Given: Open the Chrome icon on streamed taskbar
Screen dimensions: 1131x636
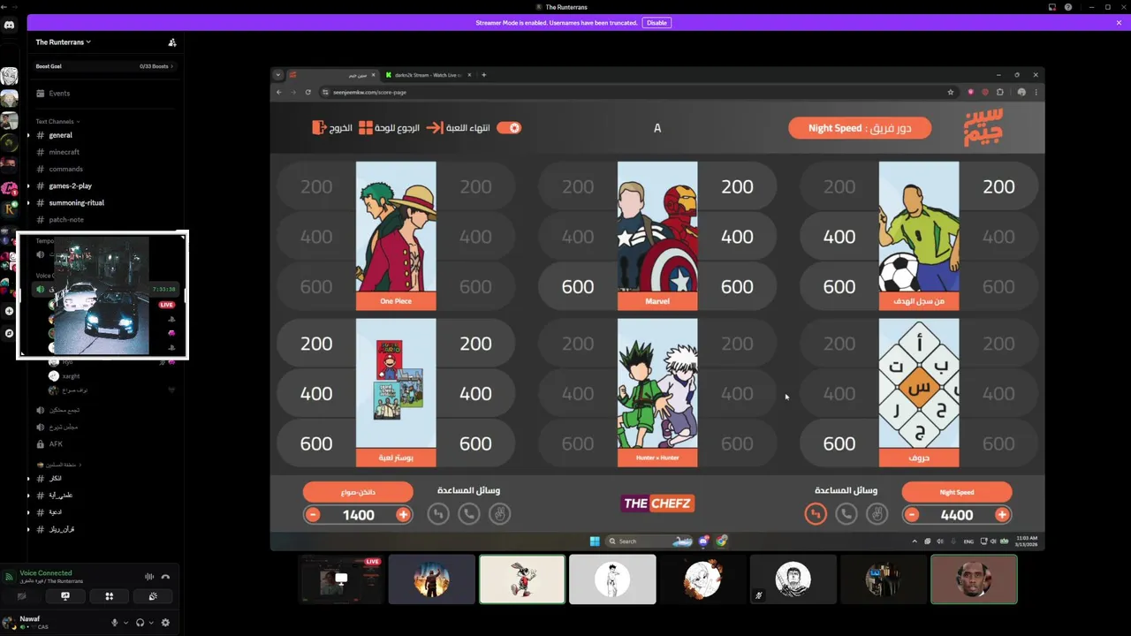Looking at the screenshot, I should point(722,541).
